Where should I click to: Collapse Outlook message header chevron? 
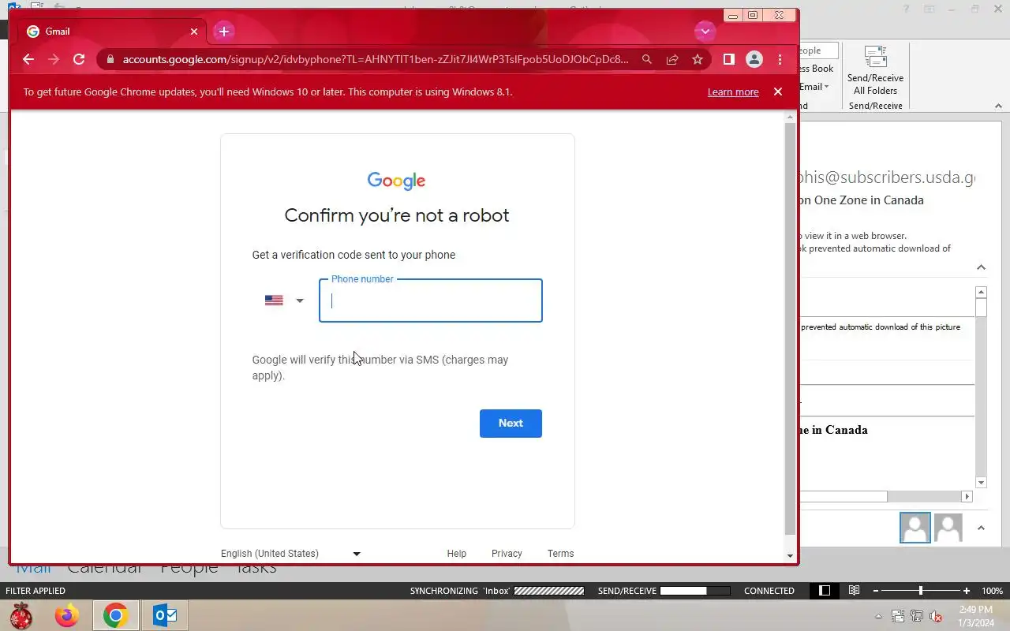981,267
